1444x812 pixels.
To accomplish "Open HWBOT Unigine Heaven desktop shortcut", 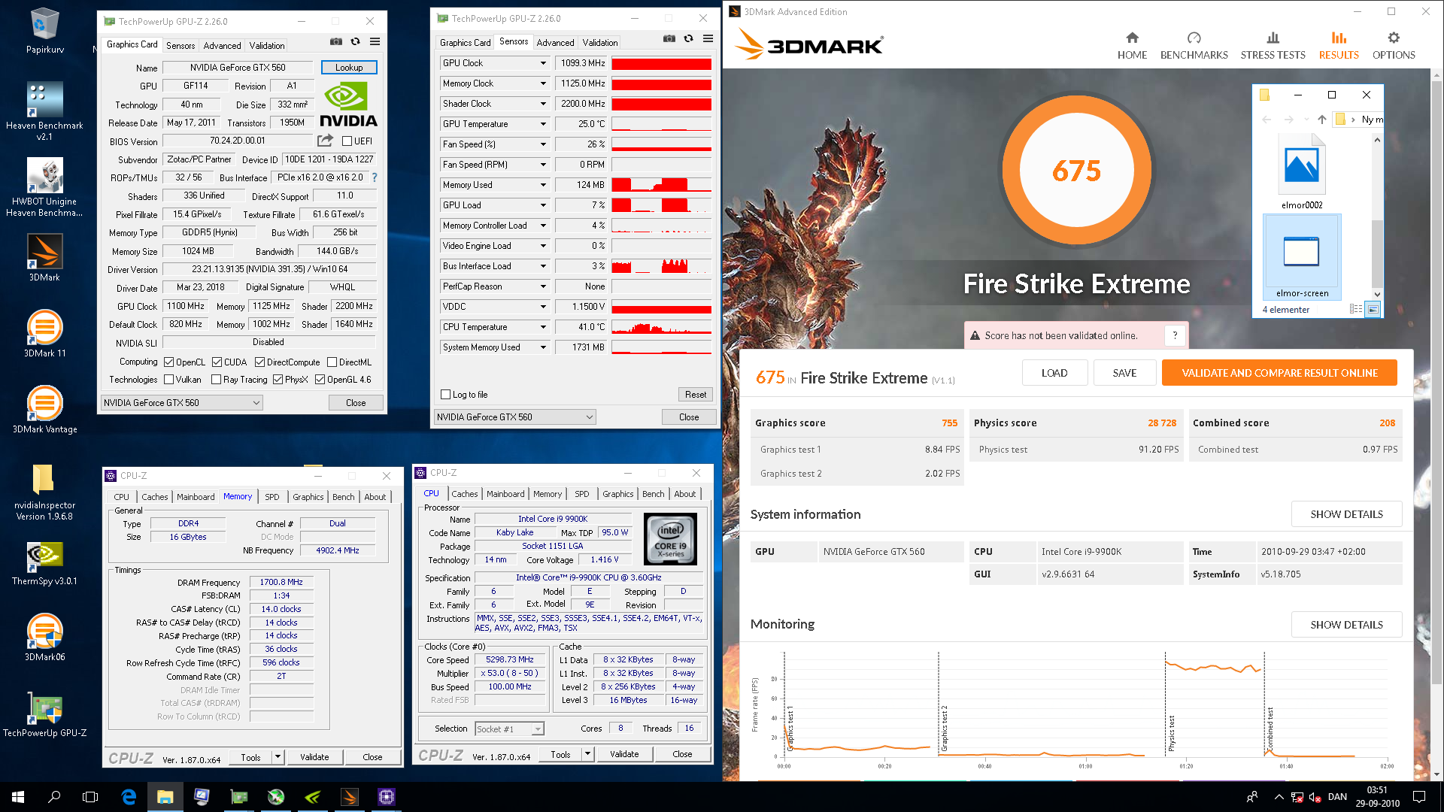I will pyautogui.click(x=44, y=187).
